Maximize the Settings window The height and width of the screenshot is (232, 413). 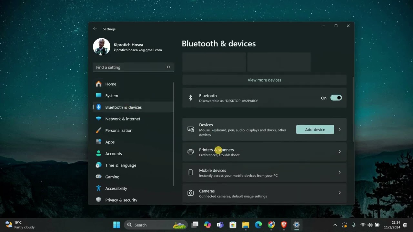click(336, 26)
